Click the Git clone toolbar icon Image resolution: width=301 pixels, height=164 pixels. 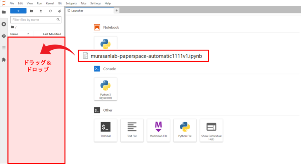pyautogui.click(x=60, y=11)
